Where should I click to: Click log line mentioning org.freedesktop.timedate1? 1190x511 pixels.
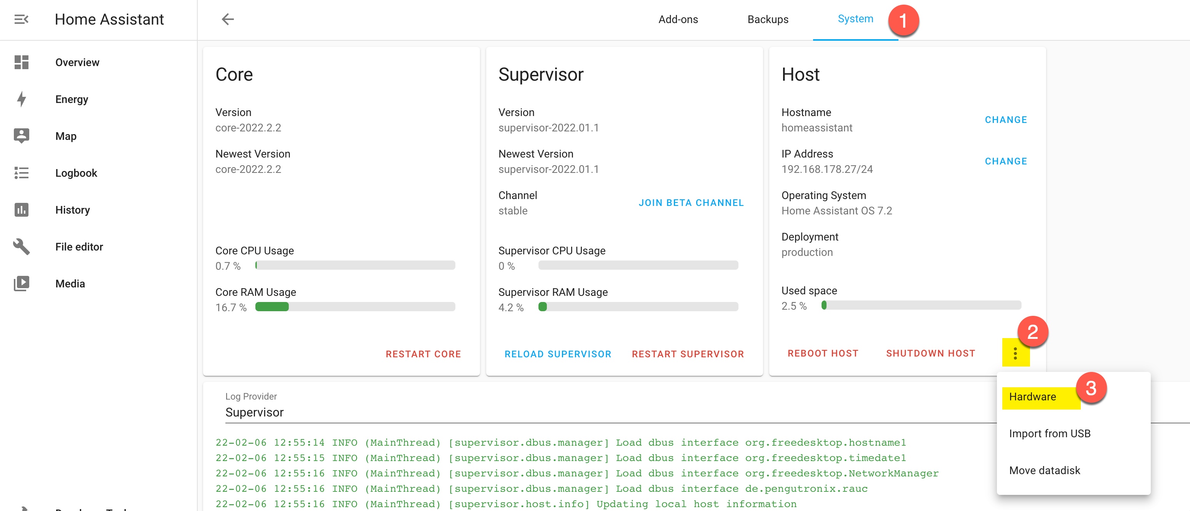pyautogui.click(x=561, y=458)
